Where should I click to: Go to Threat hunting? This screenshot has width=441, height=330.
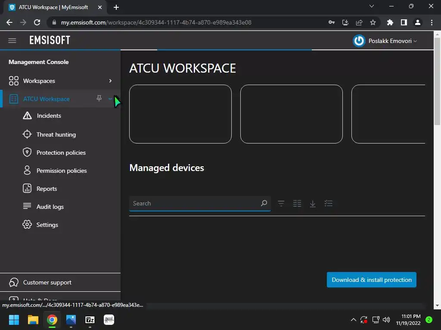(56, 134)
